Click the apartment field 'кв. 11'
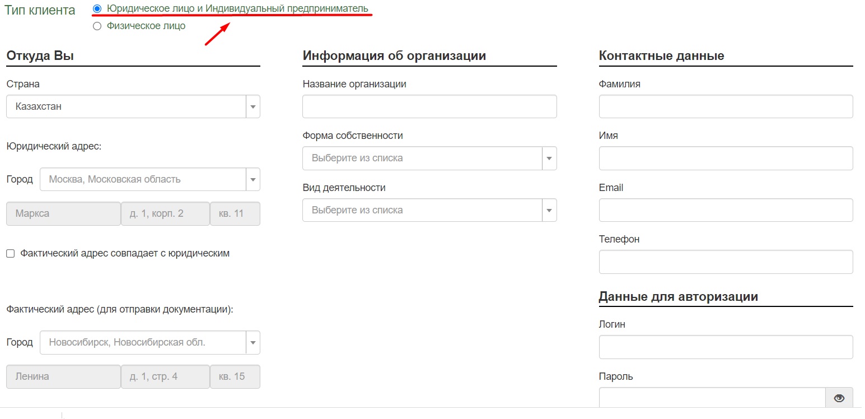This screenshot has height=419, width=865. click(x=235, y=214)
